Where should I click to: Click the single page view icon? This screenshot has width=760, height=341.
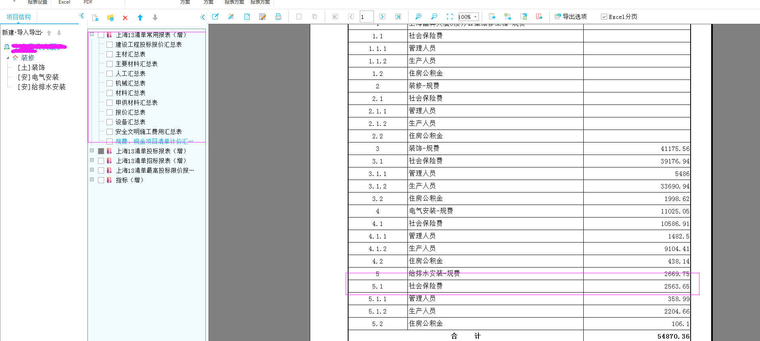(299, 17)
